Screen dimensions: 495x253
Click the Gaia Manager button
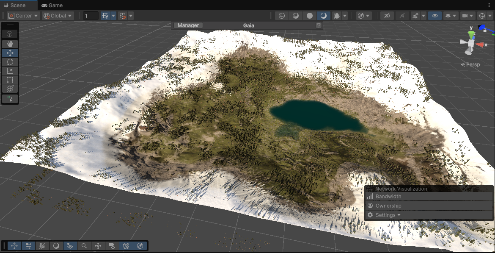tap(188, 25)
